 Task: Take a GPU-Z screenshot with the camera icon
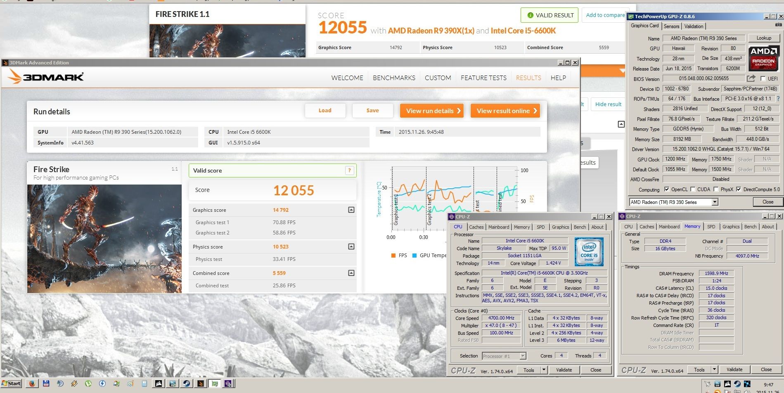pos(778,25)
